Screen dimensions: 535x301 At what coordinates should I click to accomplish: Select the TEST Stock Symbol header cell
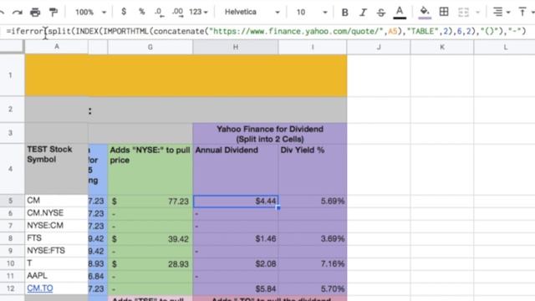(56, 169)
